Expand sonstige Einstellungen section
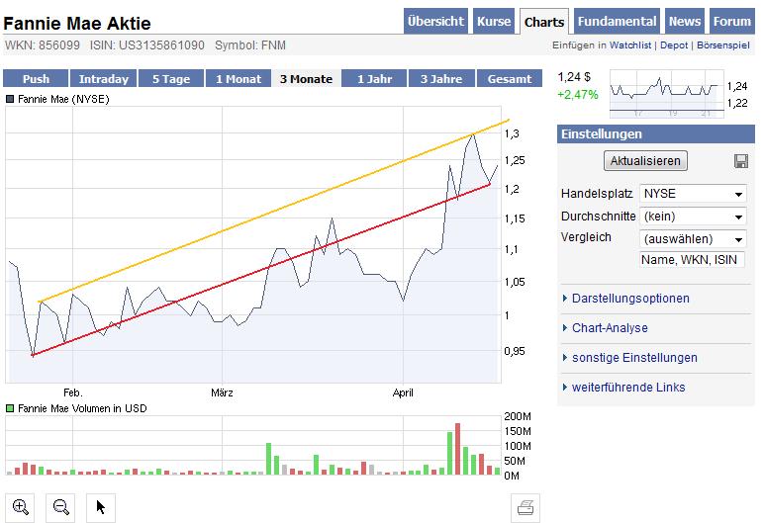This screenshot has width=764, height=523. point(634,358)
